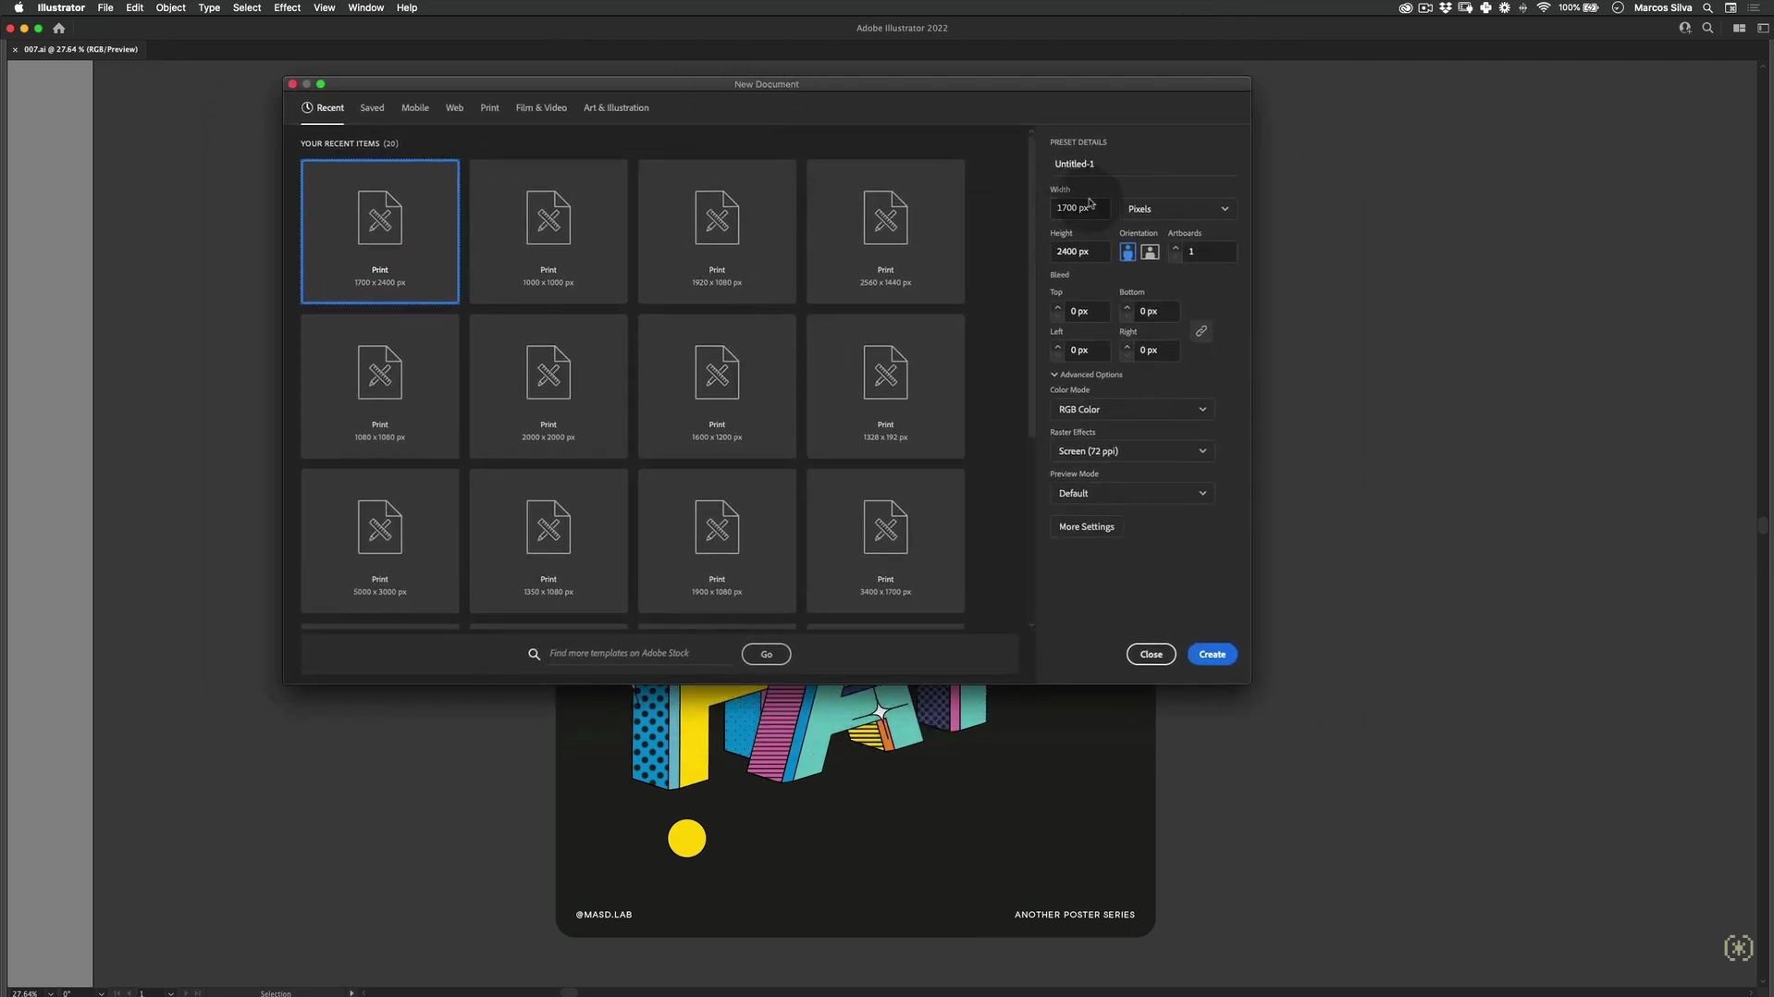Screen dimensions: 1774x997
Task: Click the search icon in Illustrator's top bar
Action: tap(1707, 29)
